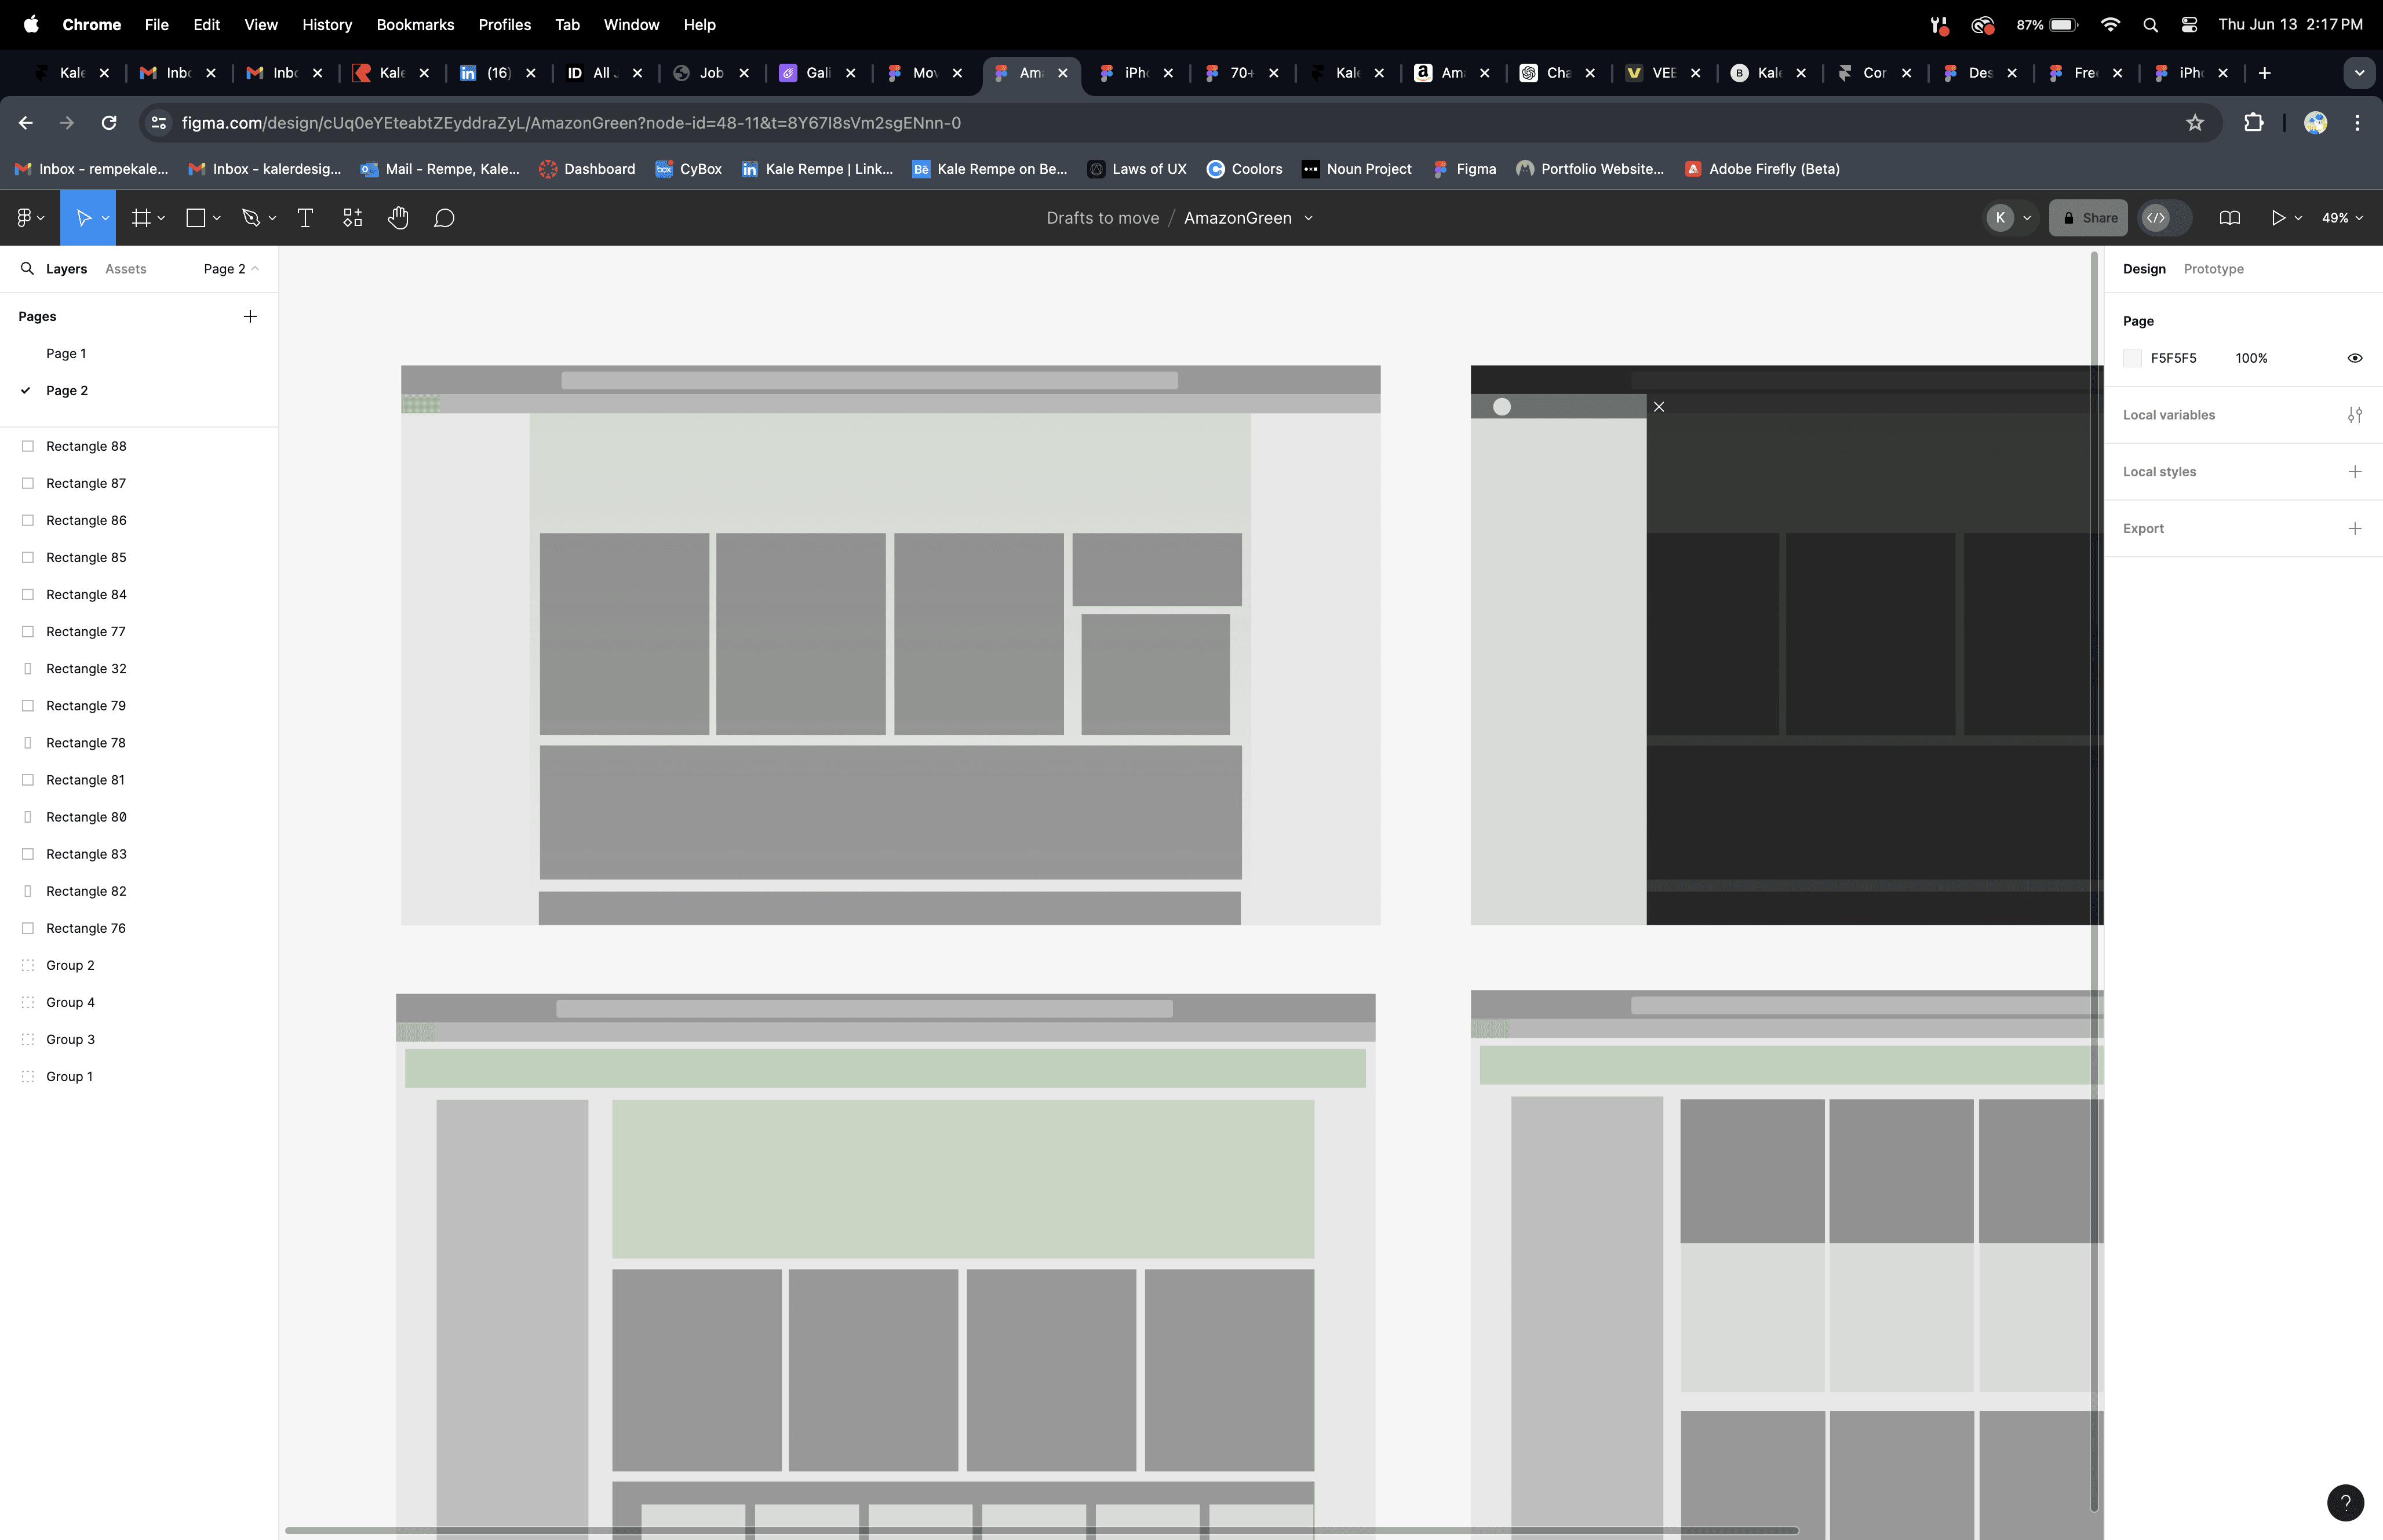Image resolution: width=2383 pixels, height=1540 pixels.
Task: Toggle page background visibility eye
Action: (x=2355, y=358)
